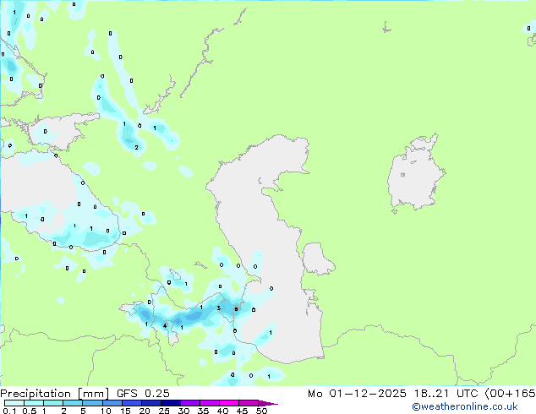Click the precipitation value 3 over Azerbaijan
Screen dimensions: 536x414
coord(218,308)
